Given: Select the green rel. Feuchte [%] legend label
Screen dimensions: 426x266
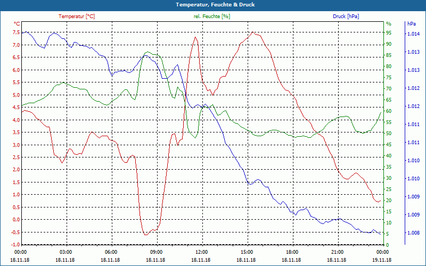Looking at the screenshot, I should pos(211,16).
